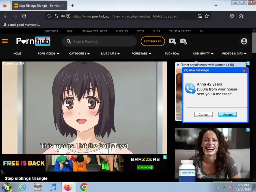Click the site logo to go home
The image size is (256, 192).
(33, 41)
